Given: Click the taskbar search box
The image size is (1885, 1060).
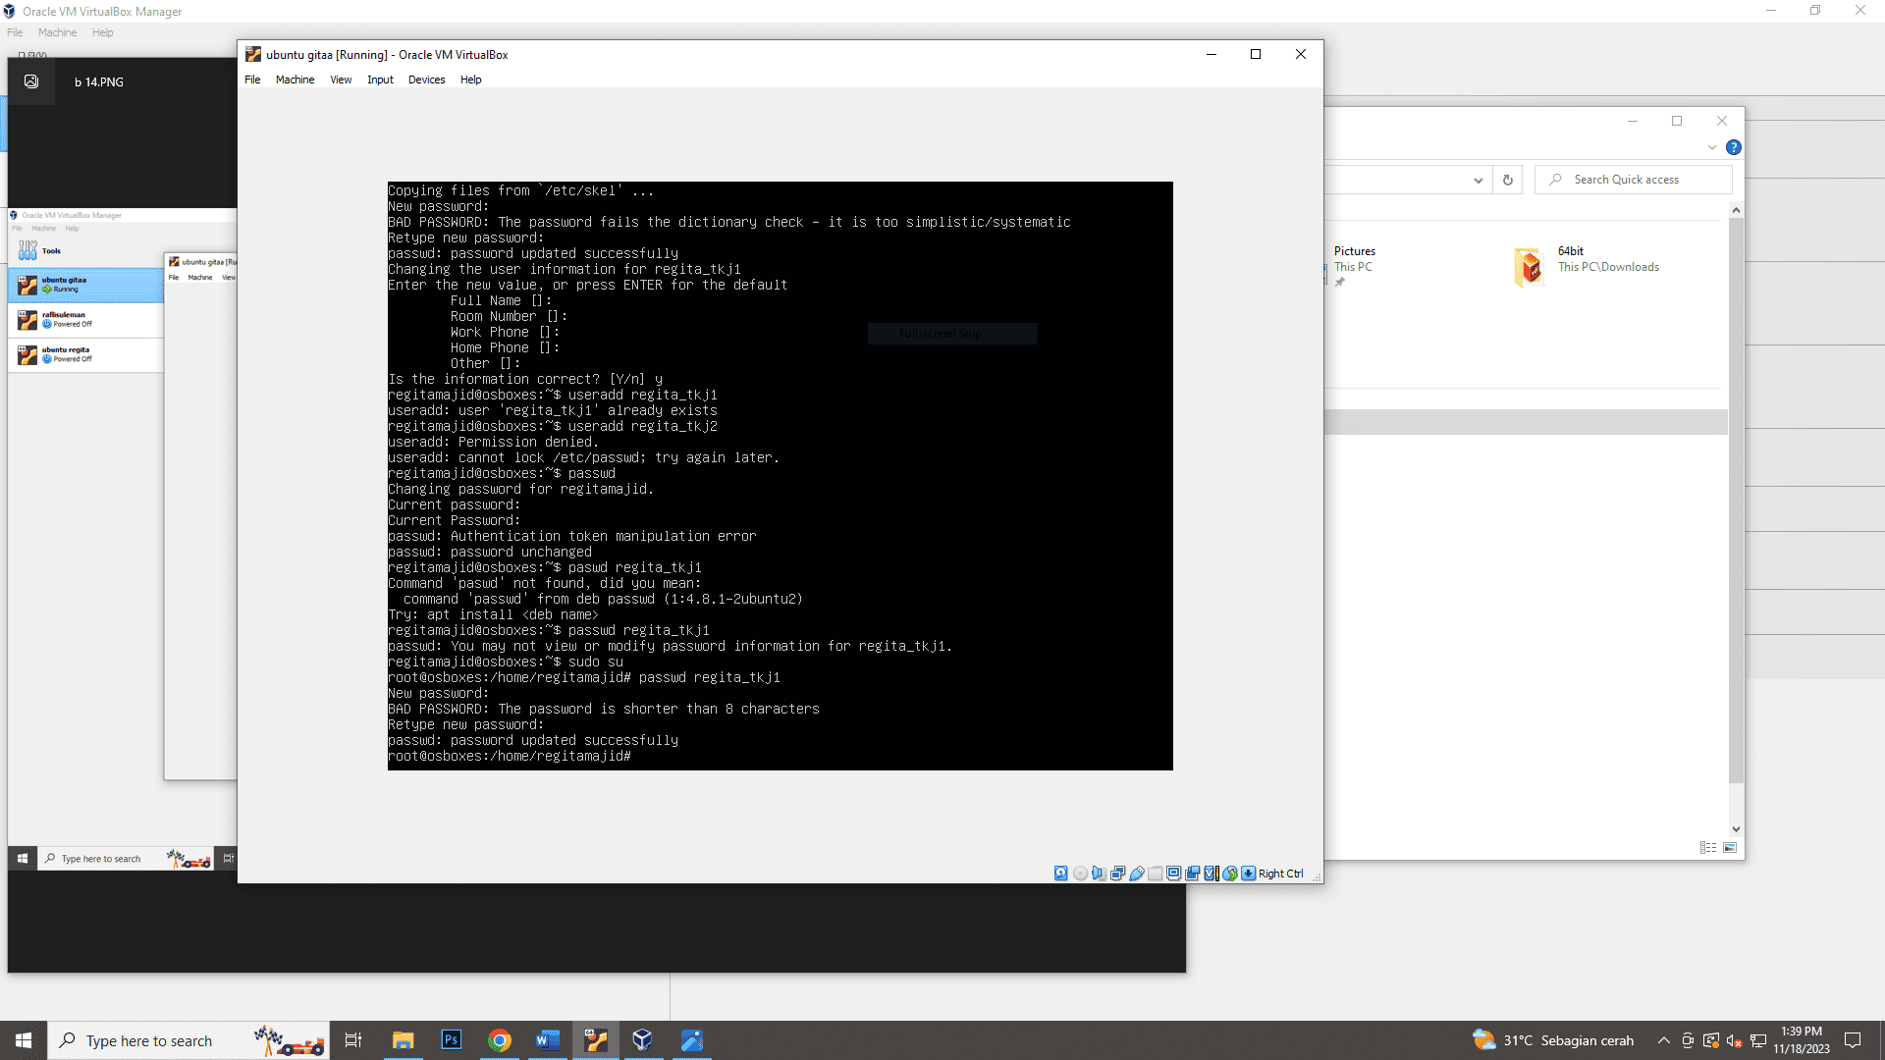Looking at the screenshot, I should [188, 1040].
